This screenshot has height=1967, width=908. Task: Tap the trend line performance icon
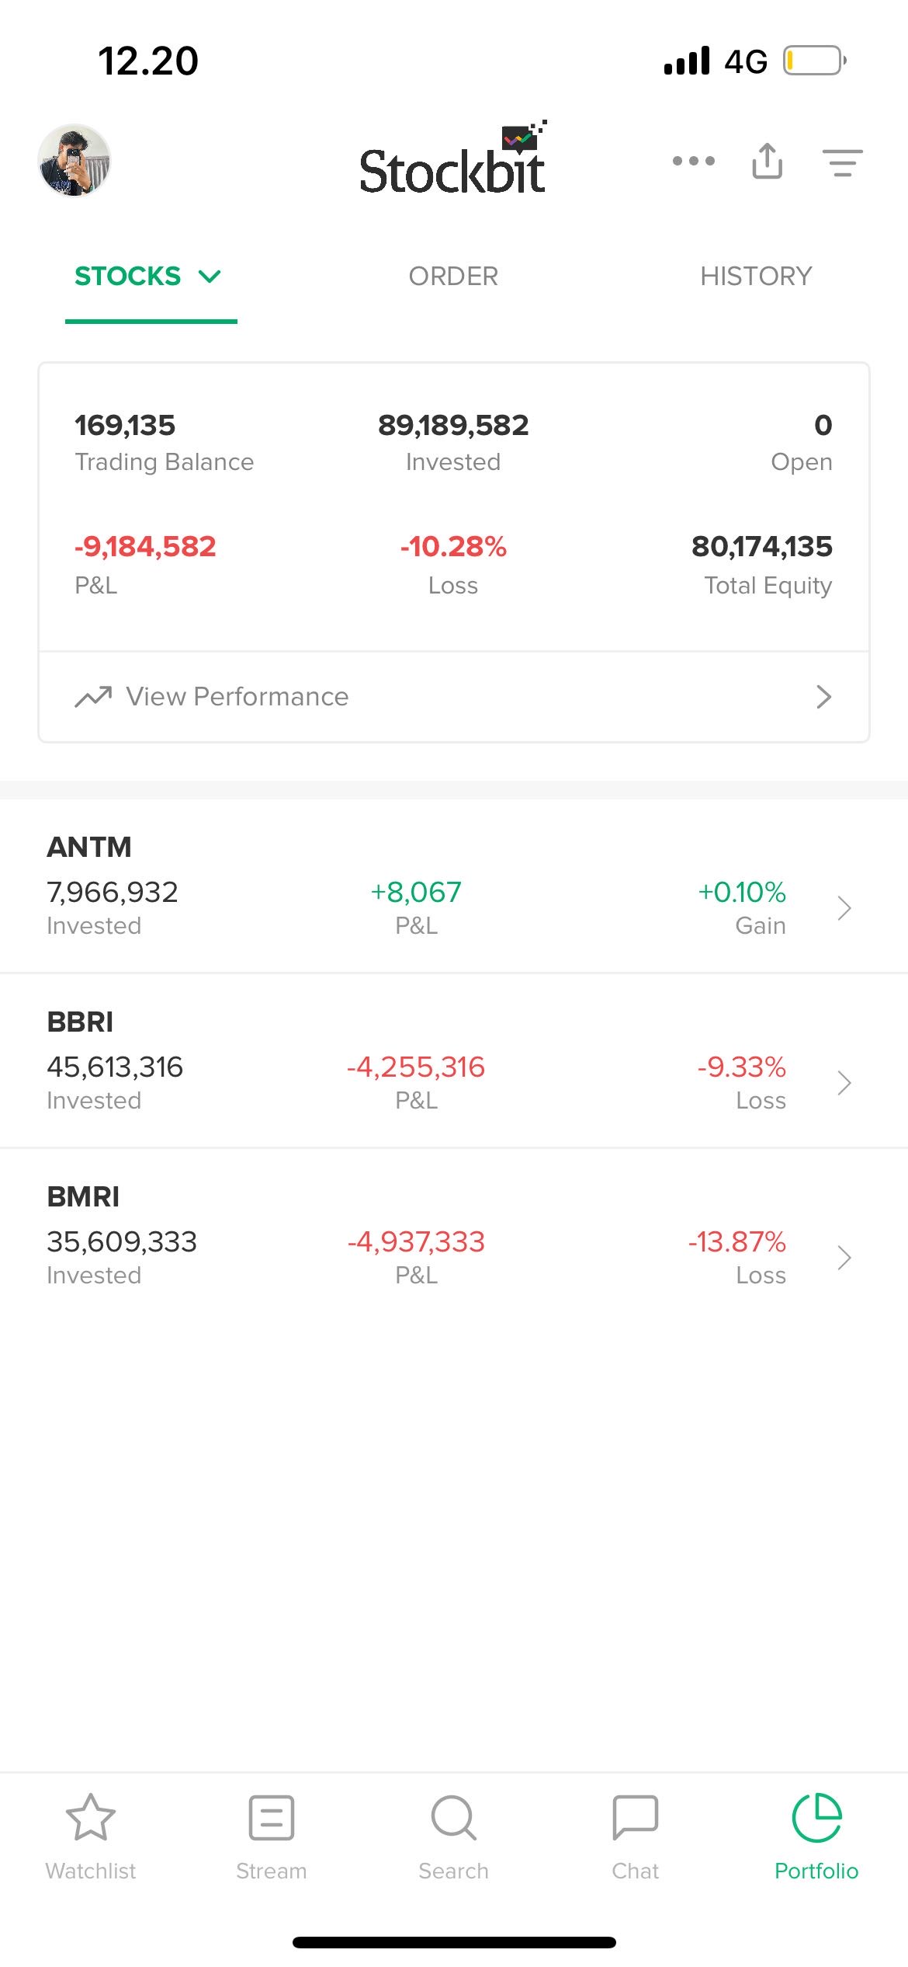(93, 697)
